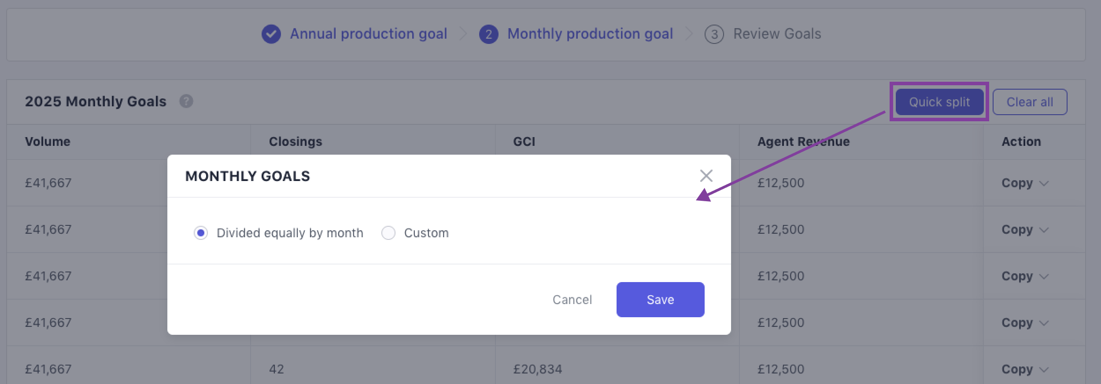Image resolution: width=1101 pixels, height=384 pixels.
Task: Click the checkmark icon for Annual production goal
Action: pyautogui.click(x=271, y=34)
